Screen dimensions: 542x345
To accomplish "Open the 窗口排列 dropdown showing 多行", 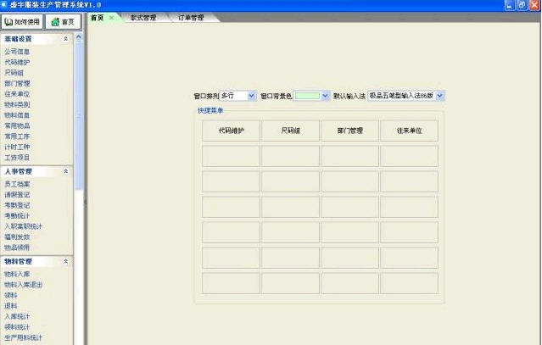I will (x=237, y=96).
